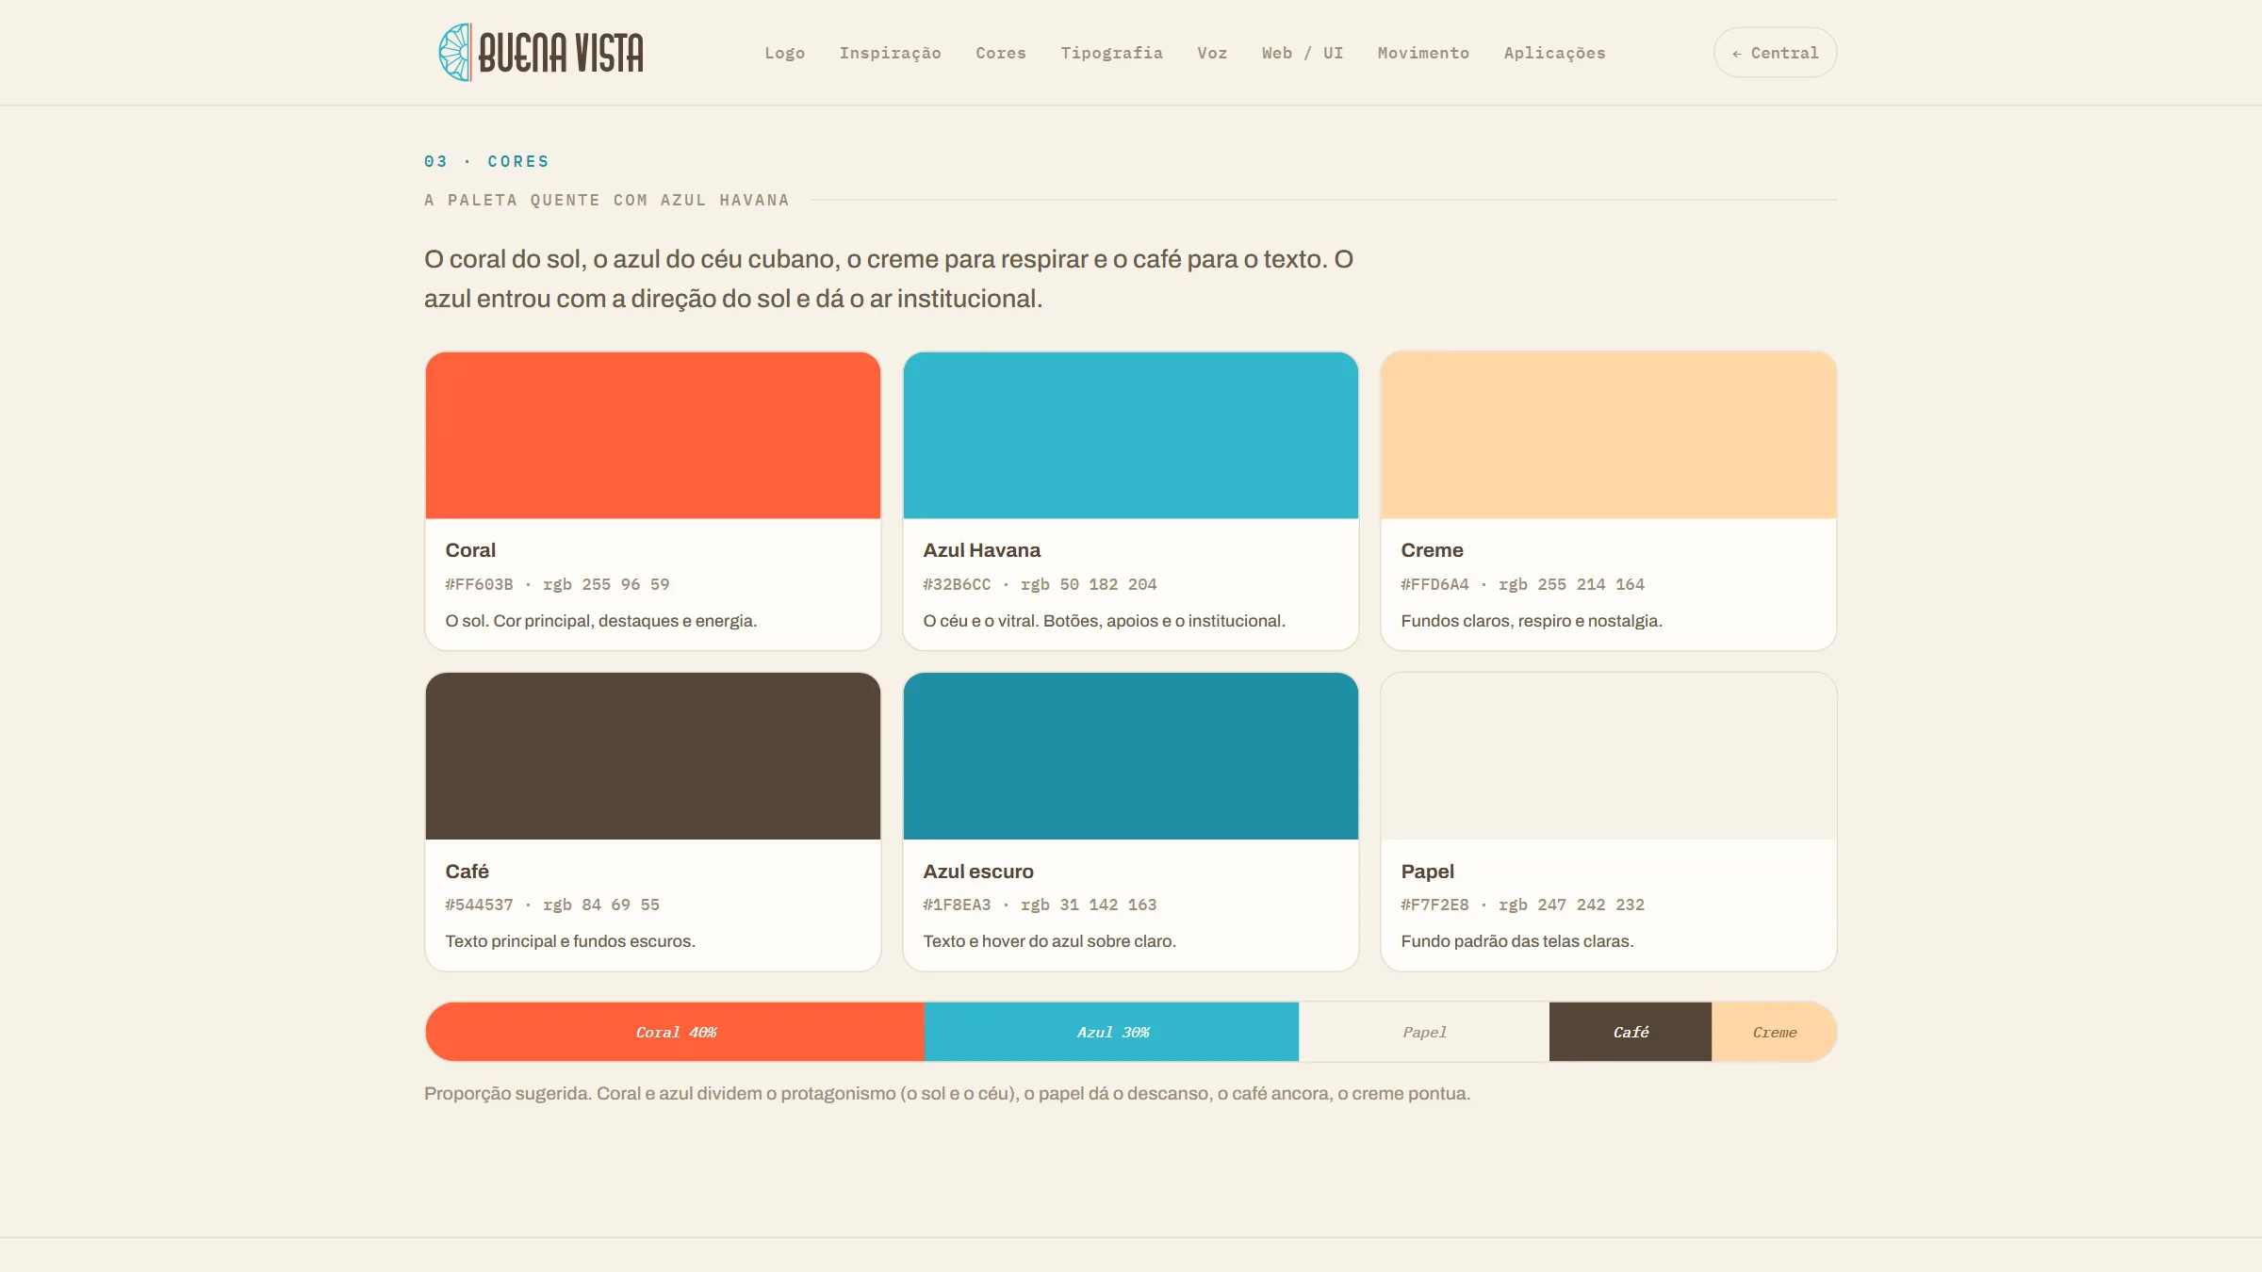
Task: Click the '03 · CORES' section label
Action: (x=486, y=161)
